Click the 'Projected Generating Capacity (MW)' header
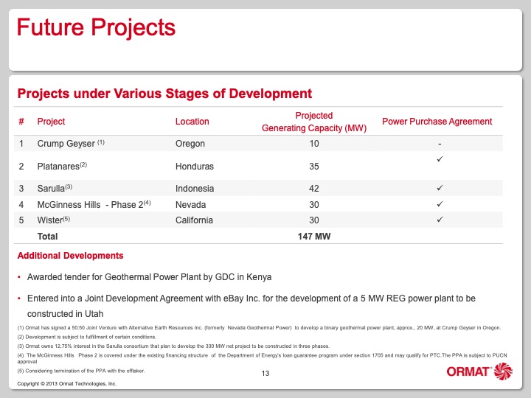Screen dimensions: 531x398 pos(314,122)
